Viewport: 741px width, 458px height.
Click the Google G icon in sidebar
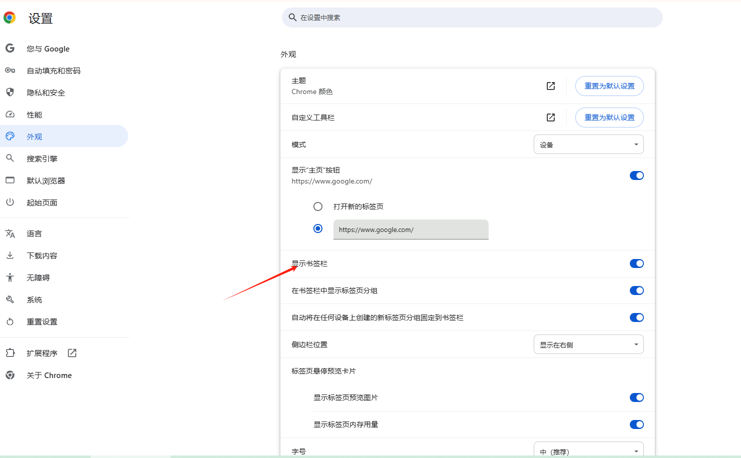tap(10, 48)
